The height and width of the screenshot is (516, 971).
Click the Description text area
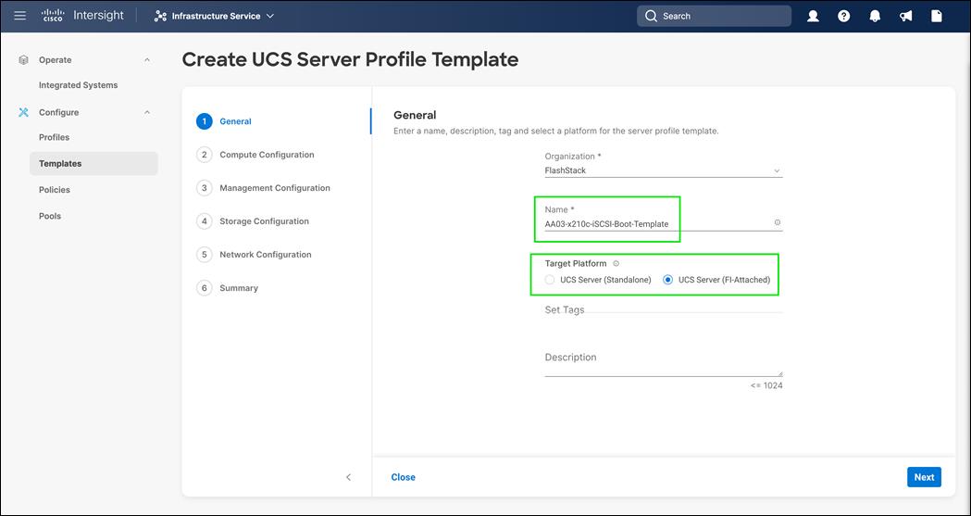pyautogui.click(x=664, y=364)
